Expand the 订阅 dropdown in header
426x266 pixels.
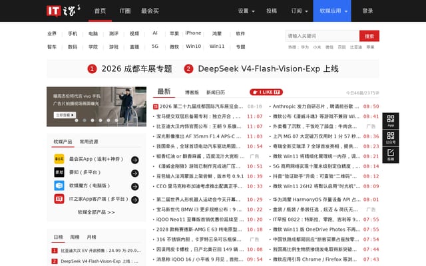tap(300, 11)
